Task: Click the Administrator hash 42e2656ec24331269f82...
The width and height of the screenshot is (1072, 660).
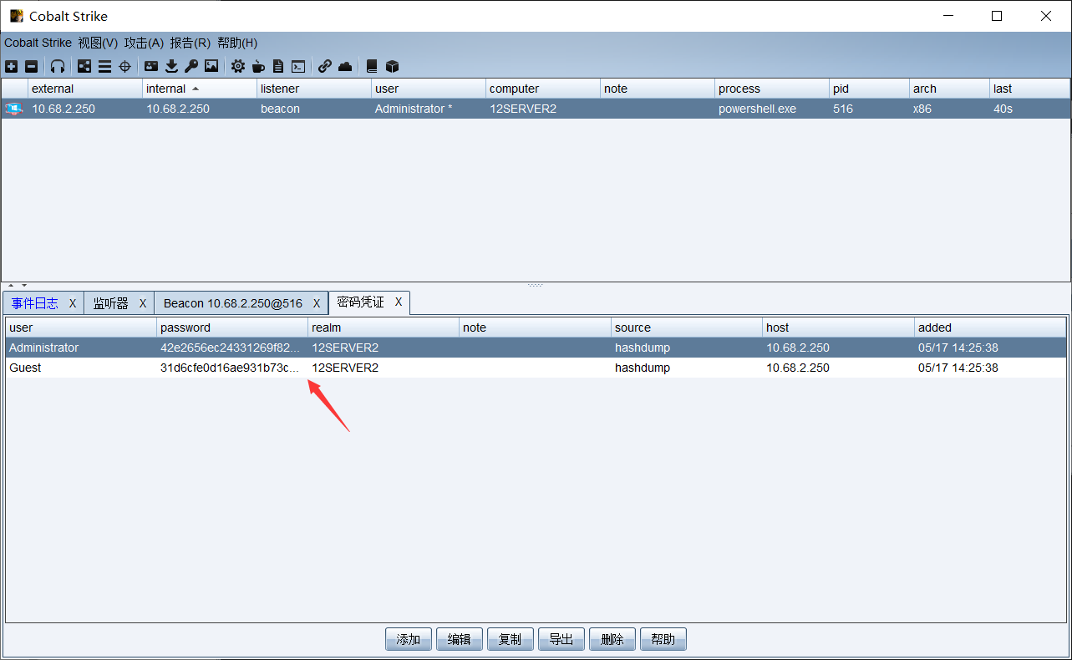Action: pyautogui.click(x=230, y=348)
